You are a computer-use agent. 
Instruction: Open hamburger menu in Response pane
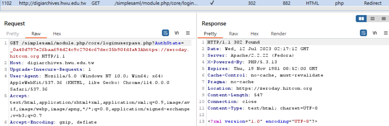386,33
